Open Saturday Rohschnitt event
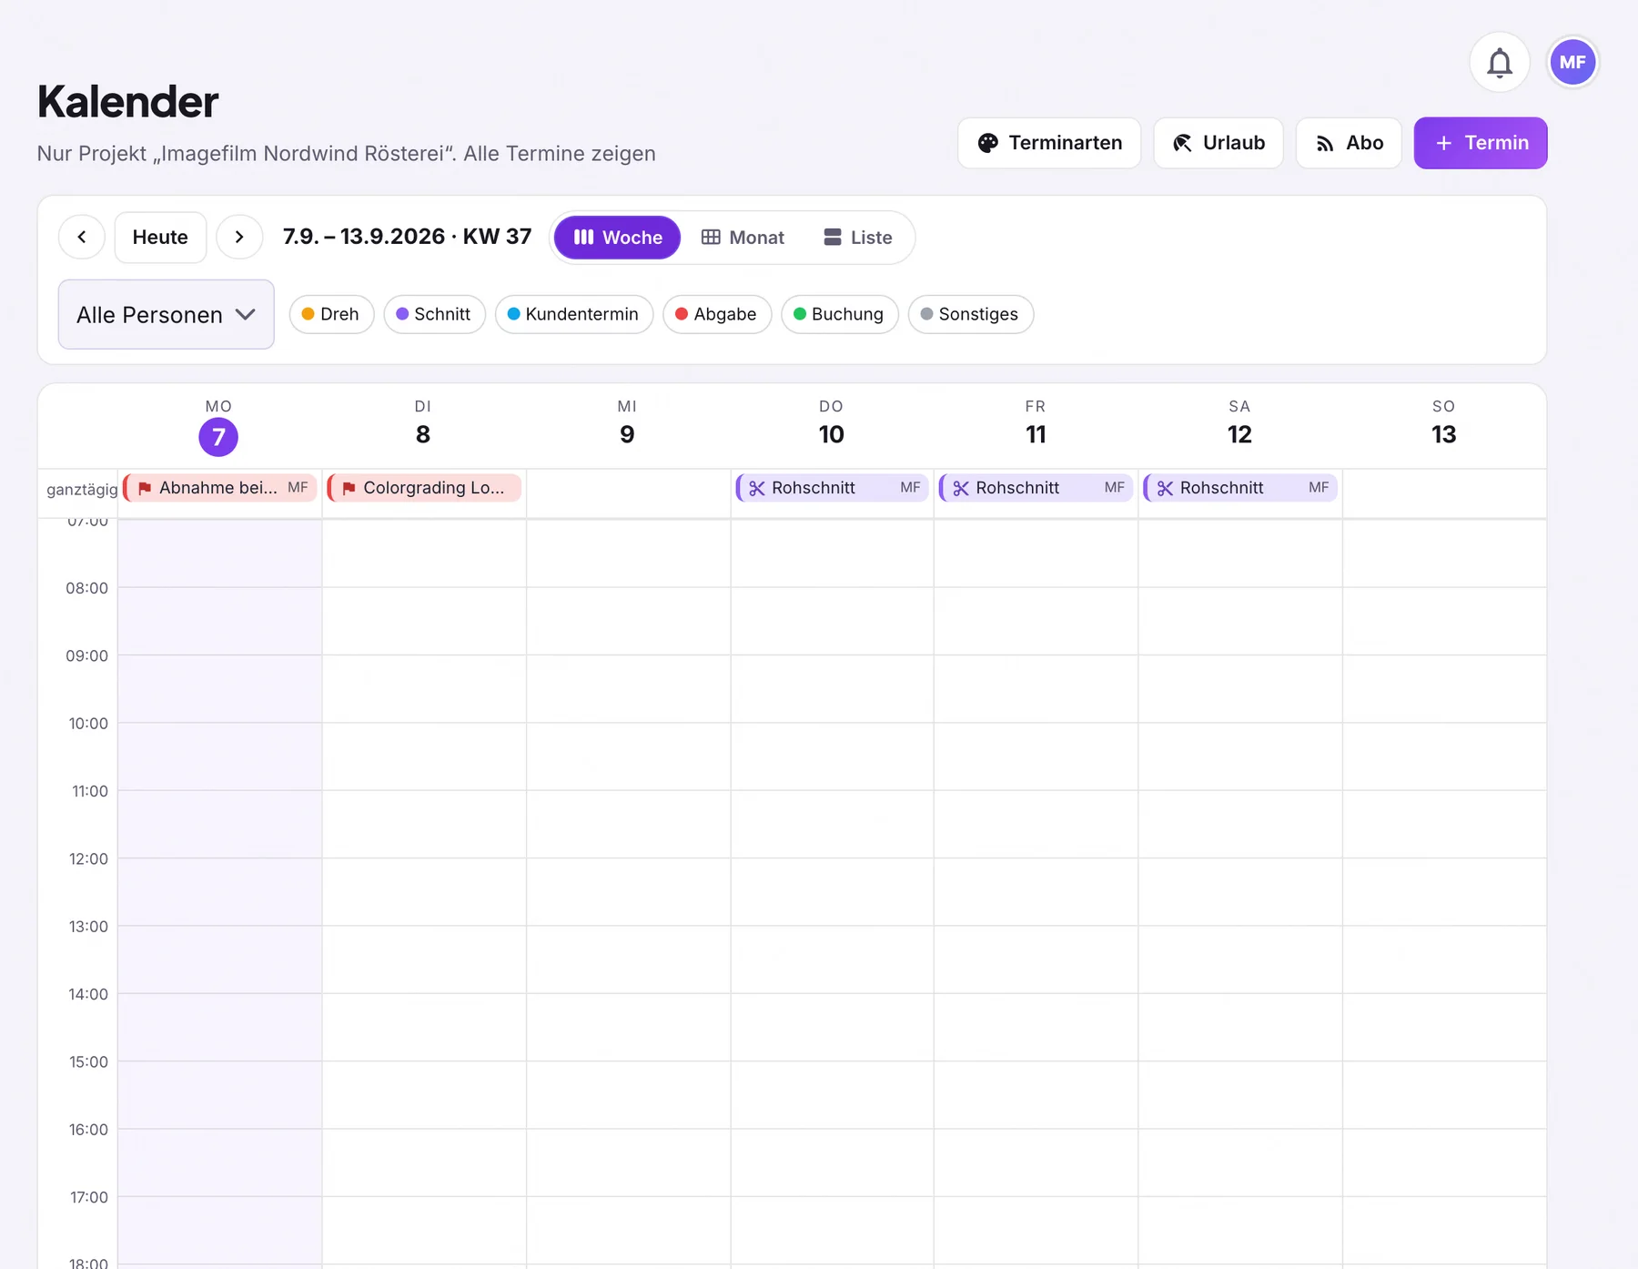This screenshot has height=1269, width=1638. click(1239, 488)
